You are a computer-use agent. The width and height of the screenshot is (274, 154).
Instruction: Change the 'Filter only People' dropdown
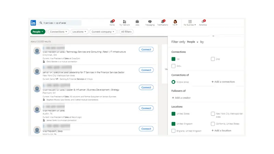(192, 42)
